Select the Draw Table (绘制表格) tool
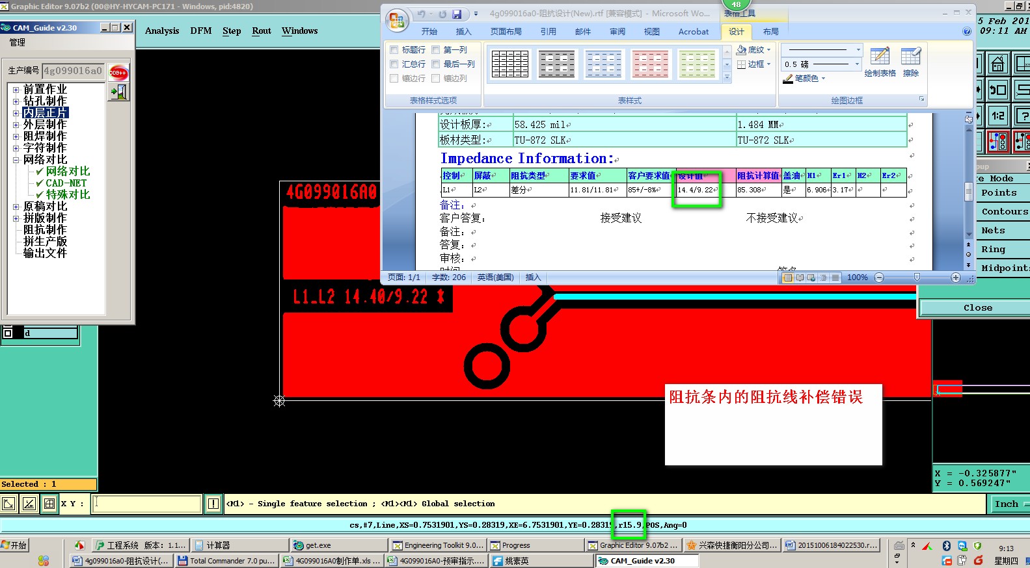This screenshot has height=568, width=1030. 880,62
